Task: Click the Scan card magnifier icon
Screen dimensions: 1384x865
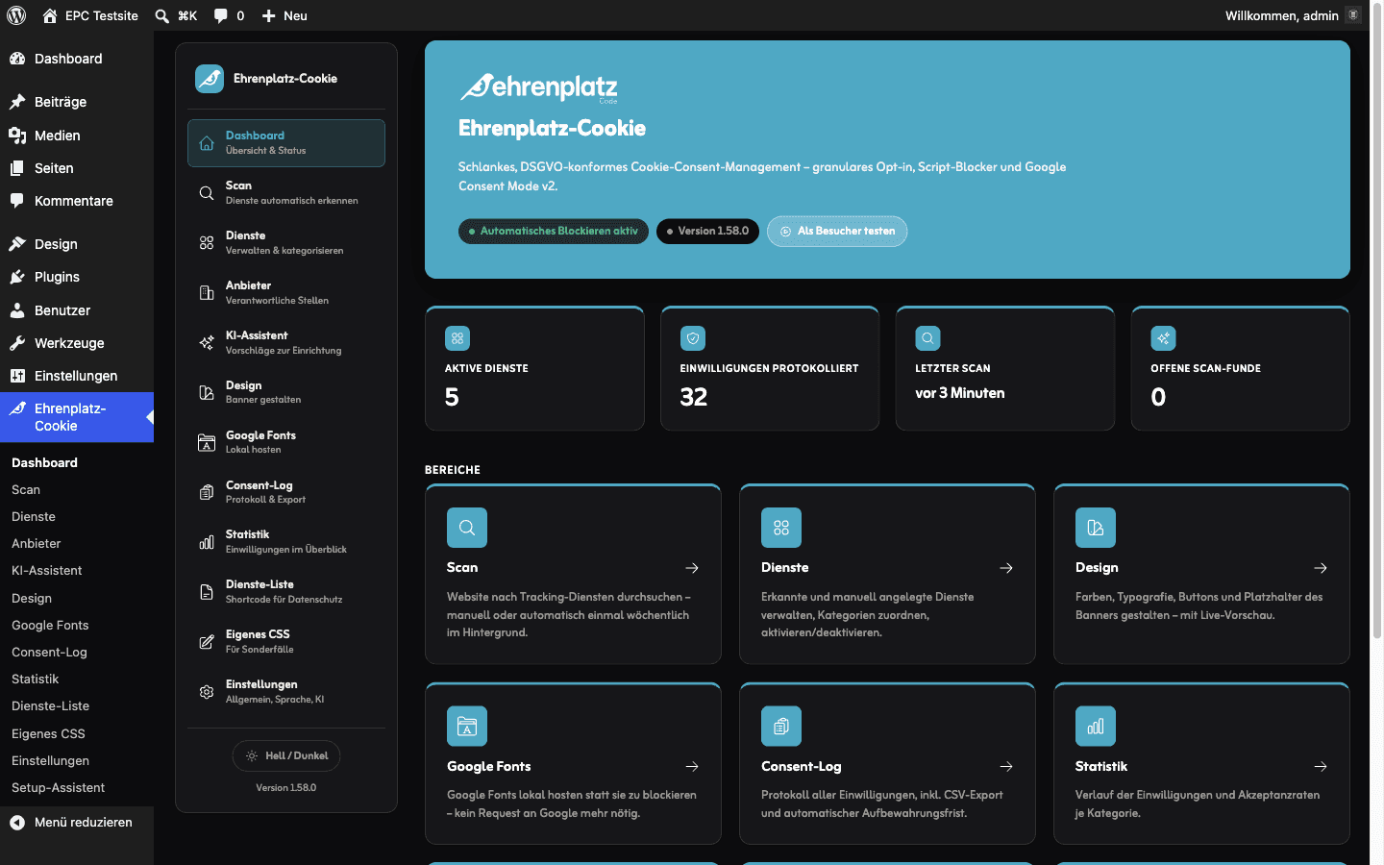Action: click(467, 528)
